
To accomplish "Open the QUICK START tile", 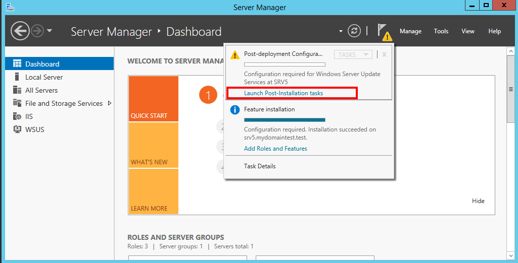I will coord(154,99).
